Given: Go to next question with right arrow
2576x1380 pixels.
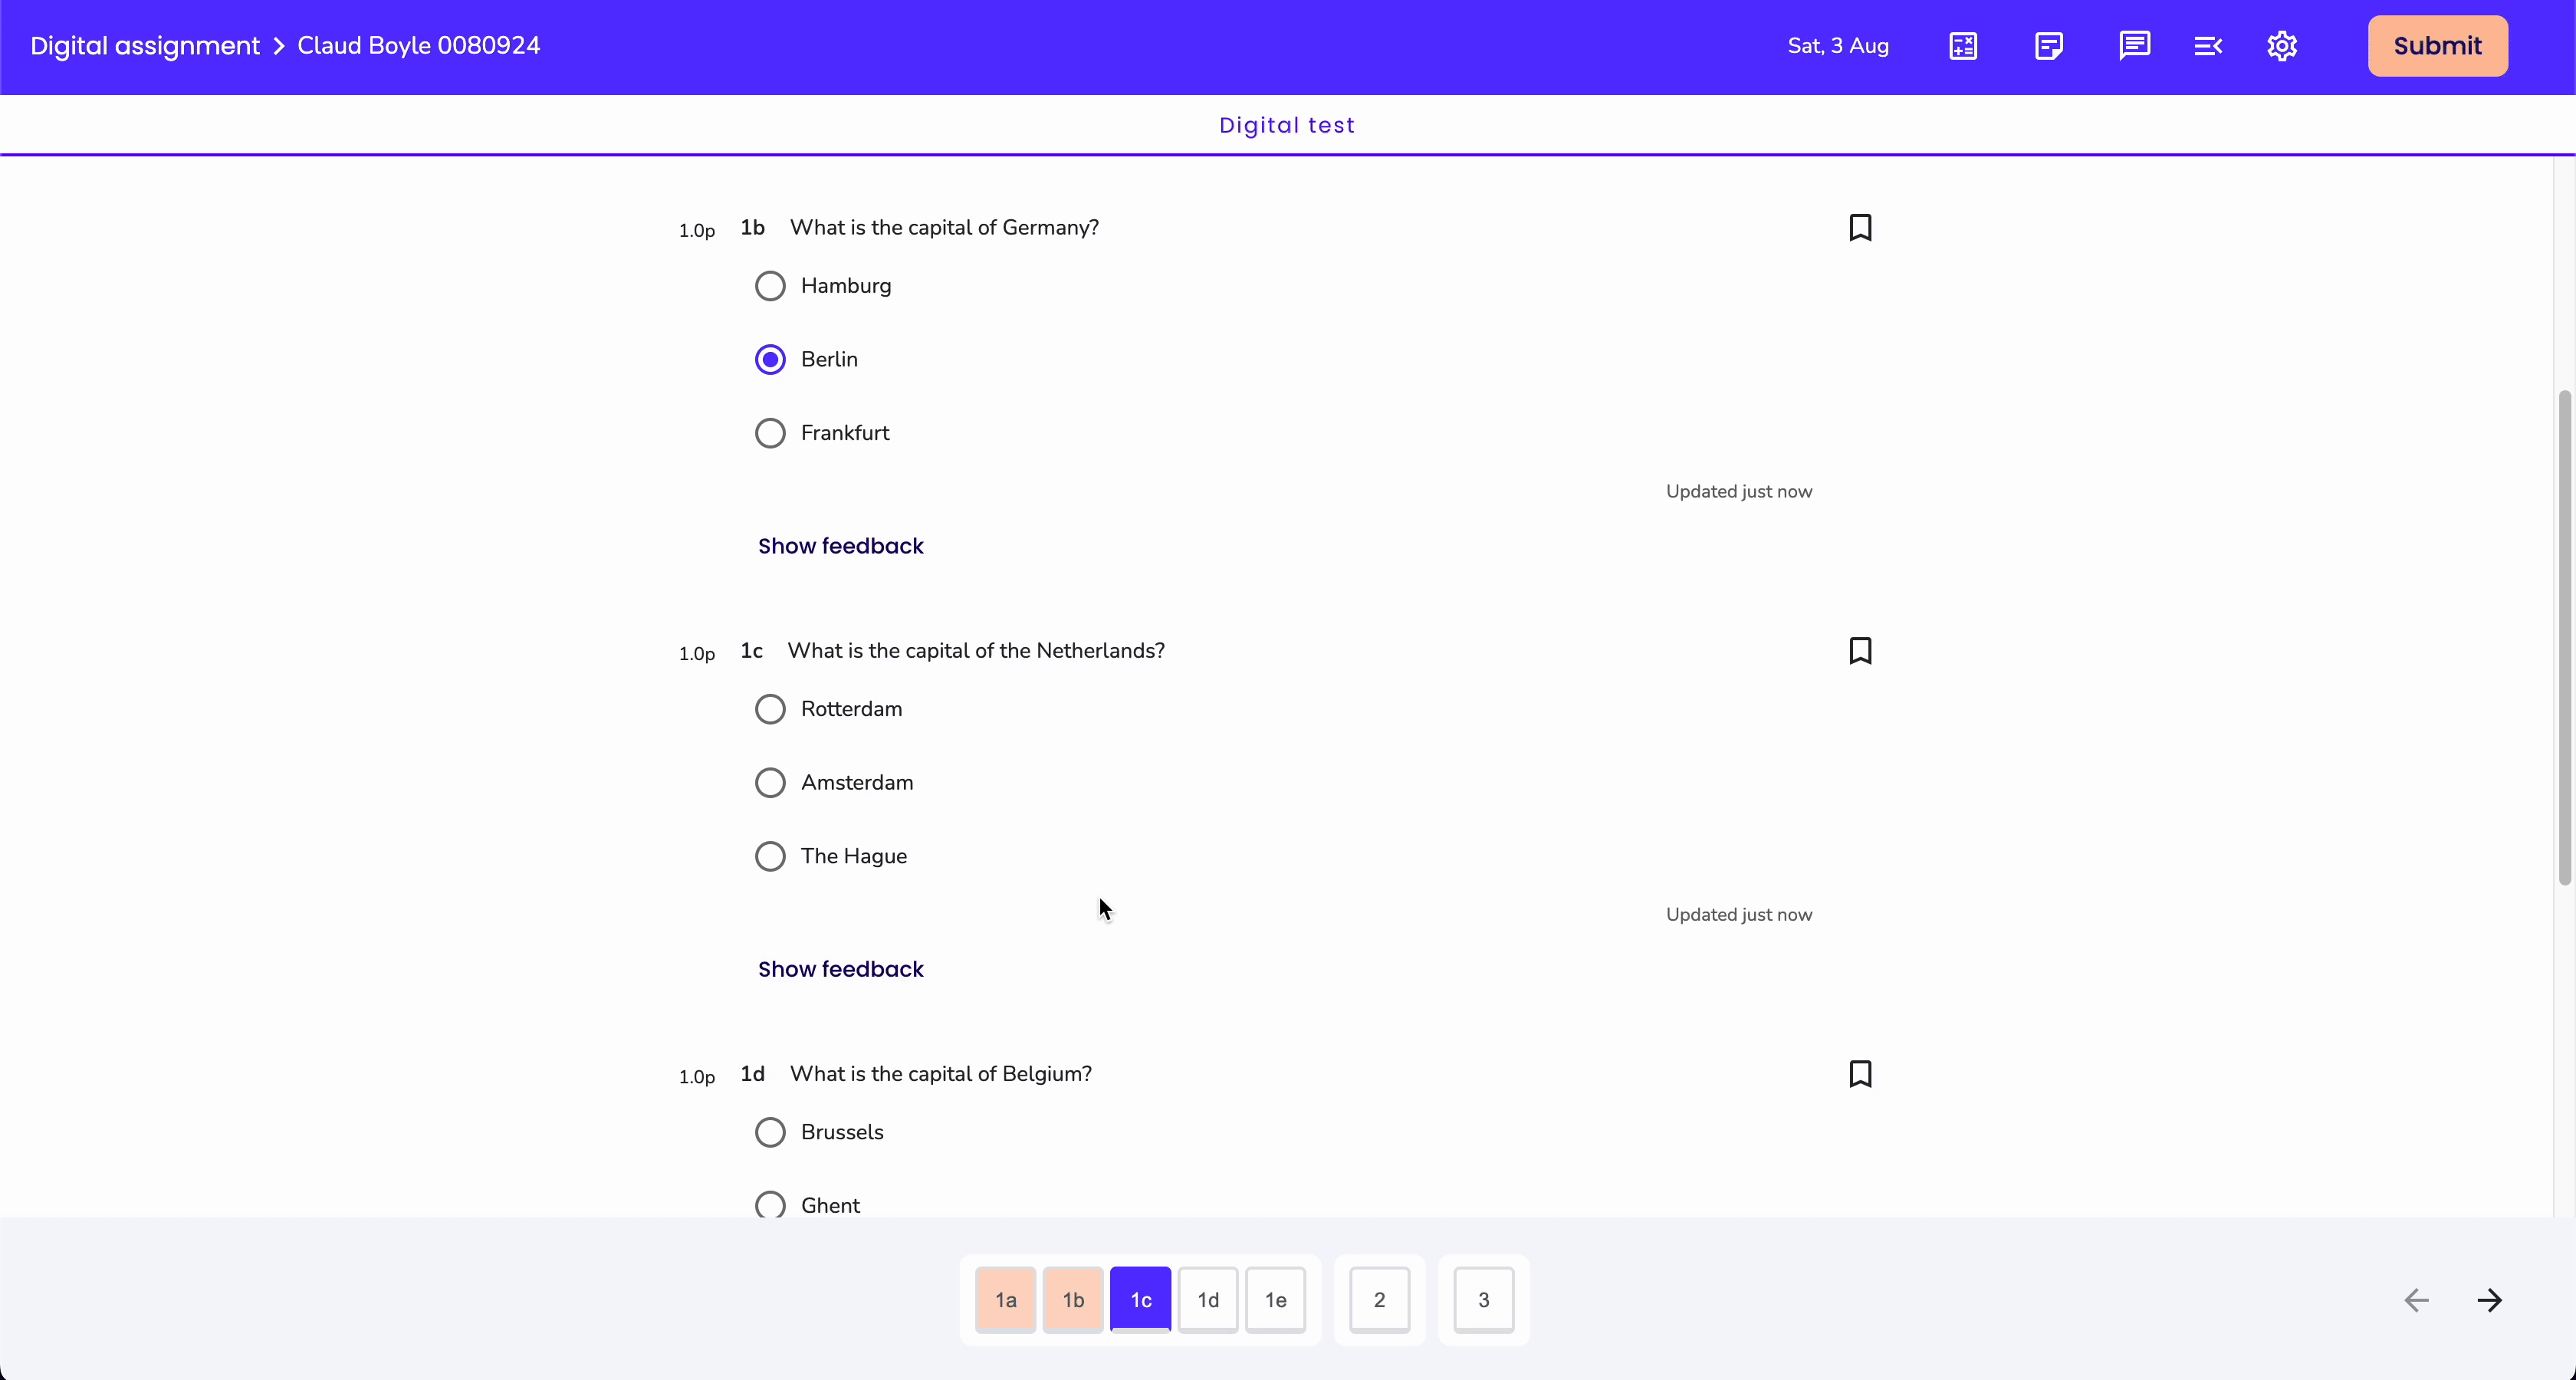Looking at the screenshot, I should click(2490, 1300).
